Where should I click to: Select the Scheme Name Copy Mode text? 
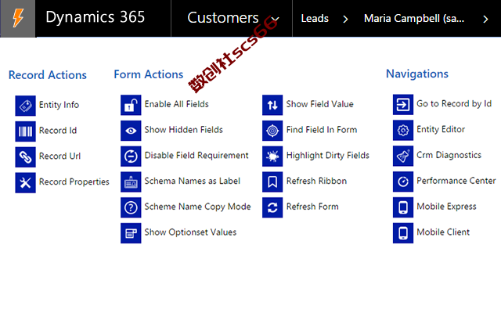coord(197,207)
